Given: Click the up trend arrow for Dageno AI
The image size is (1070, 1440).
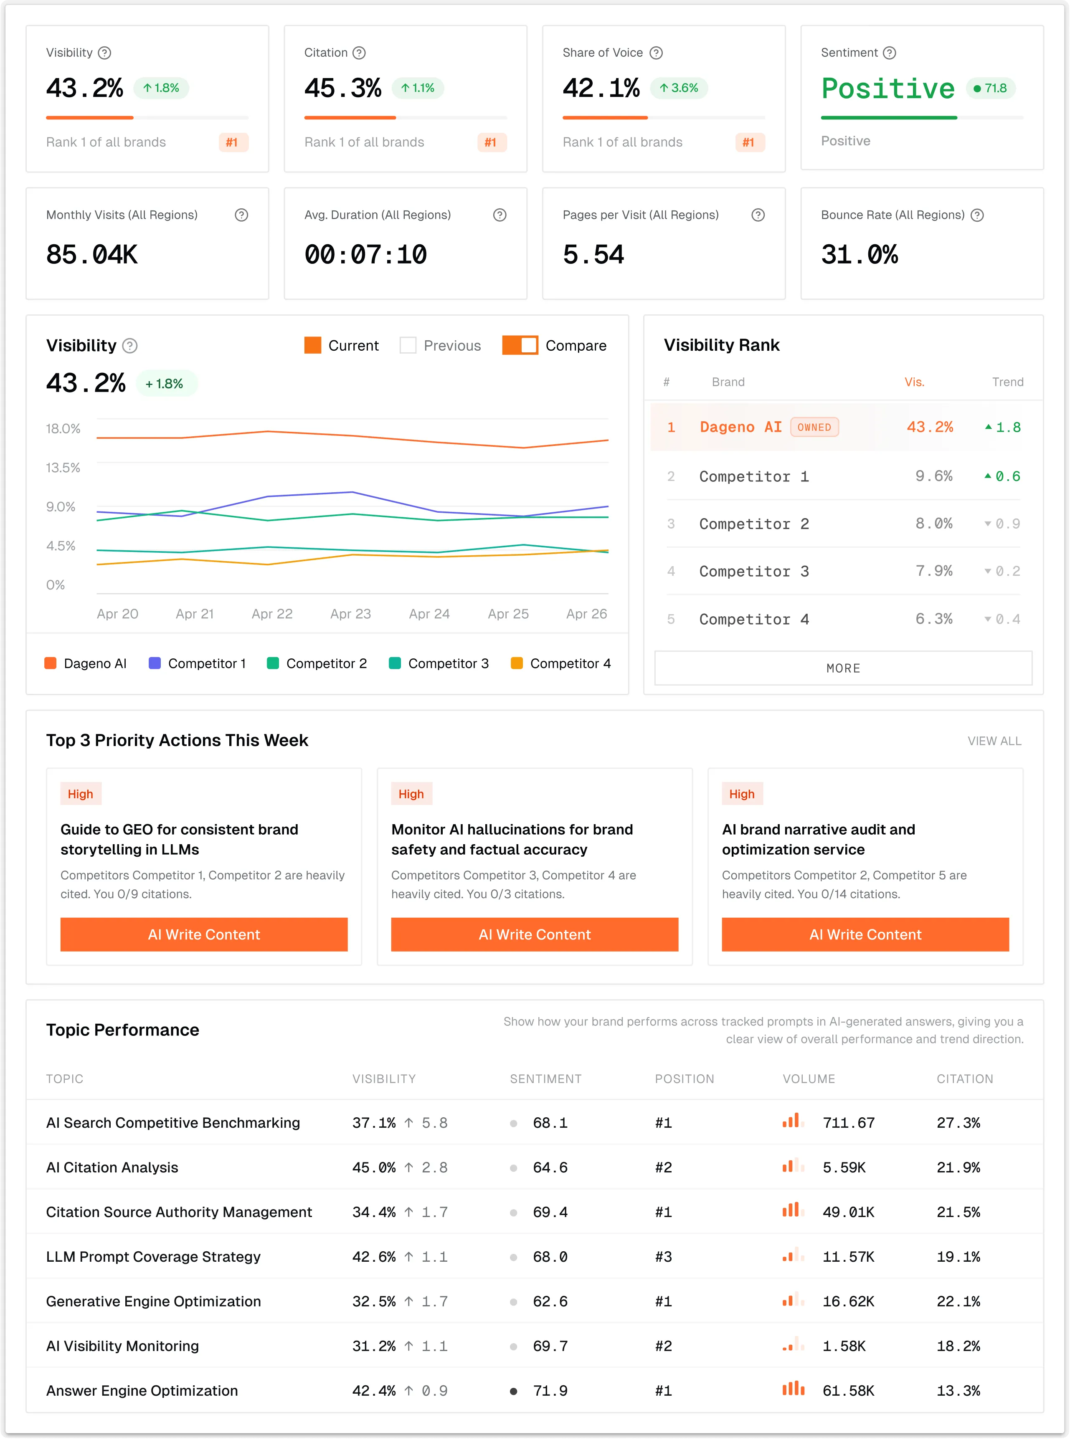Looking at the screenshot, I should point(989,427).
